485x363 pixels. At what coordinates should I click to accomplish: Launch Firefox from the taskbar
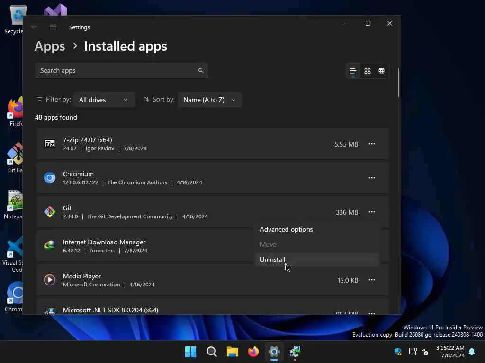(x=253, y=352)
